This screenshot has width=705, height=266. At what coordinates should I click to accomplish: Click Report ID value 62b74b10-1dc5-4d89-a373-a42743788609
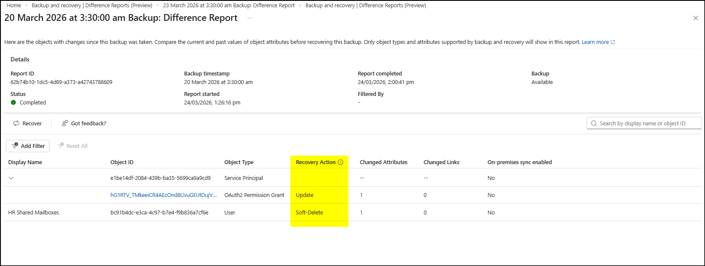(61, 82)
